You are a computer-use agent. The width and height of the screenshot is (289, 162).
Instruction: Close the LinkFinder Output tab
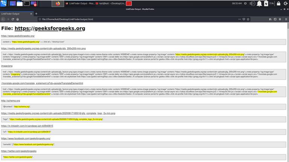tap(31, 14)
